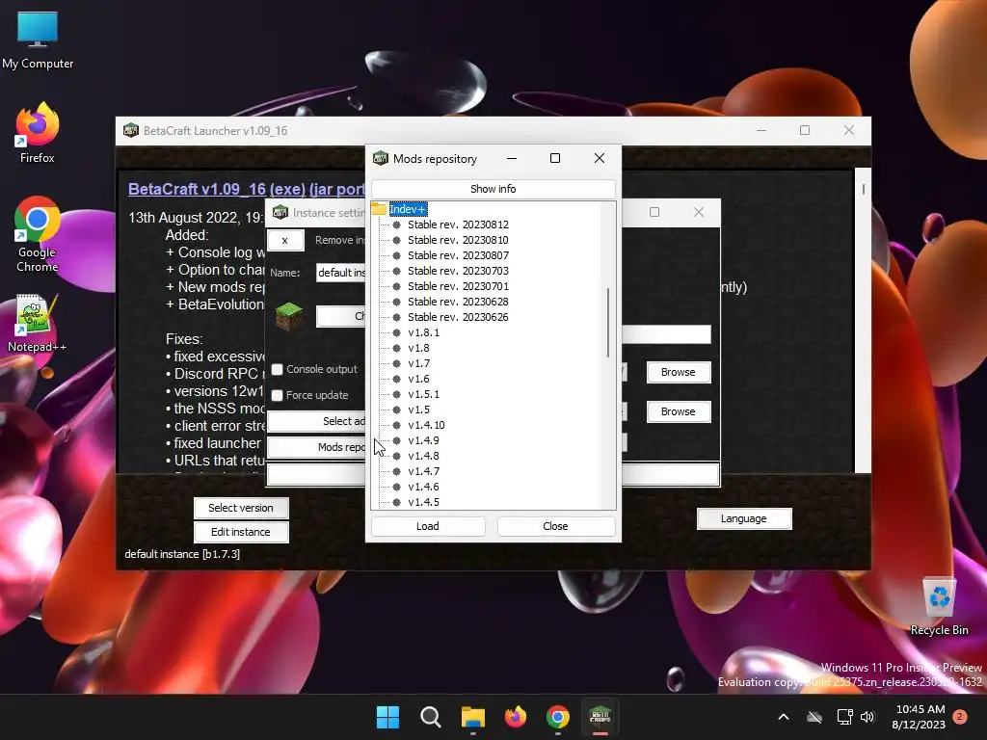Maximize the Mods repository window

555,159
